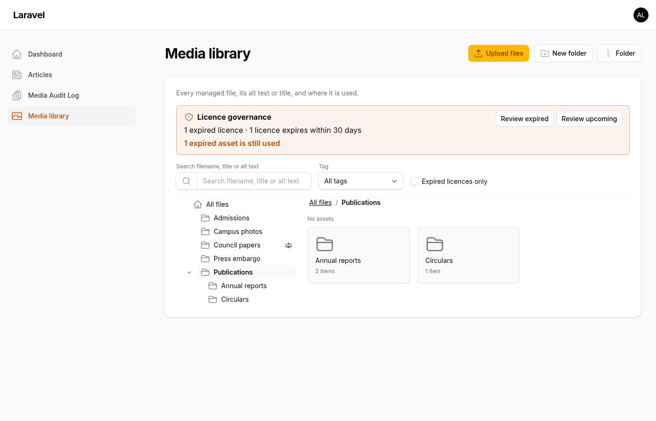Click the Articles newspaper icon in sidebar

pos(17,75)
